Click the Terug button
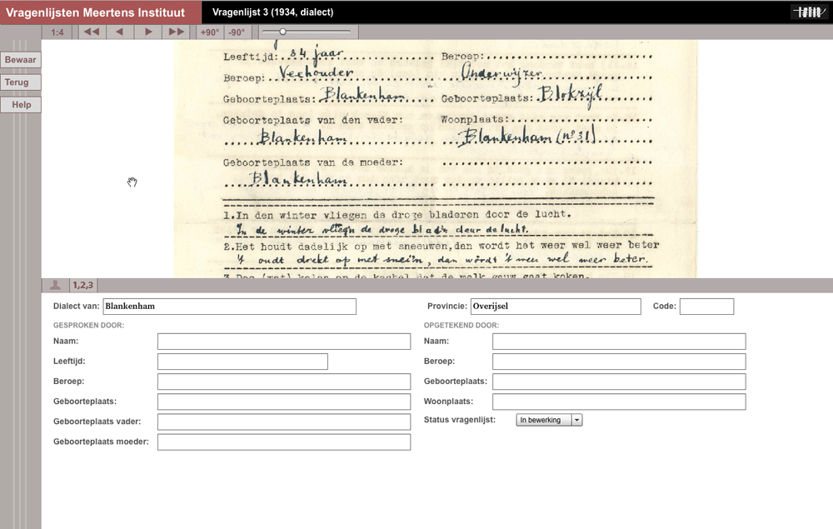 coord(17,82)
